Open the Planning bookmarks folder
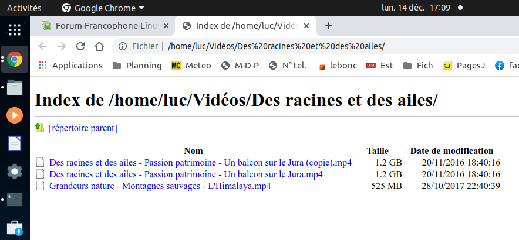 tap(137, 66)
